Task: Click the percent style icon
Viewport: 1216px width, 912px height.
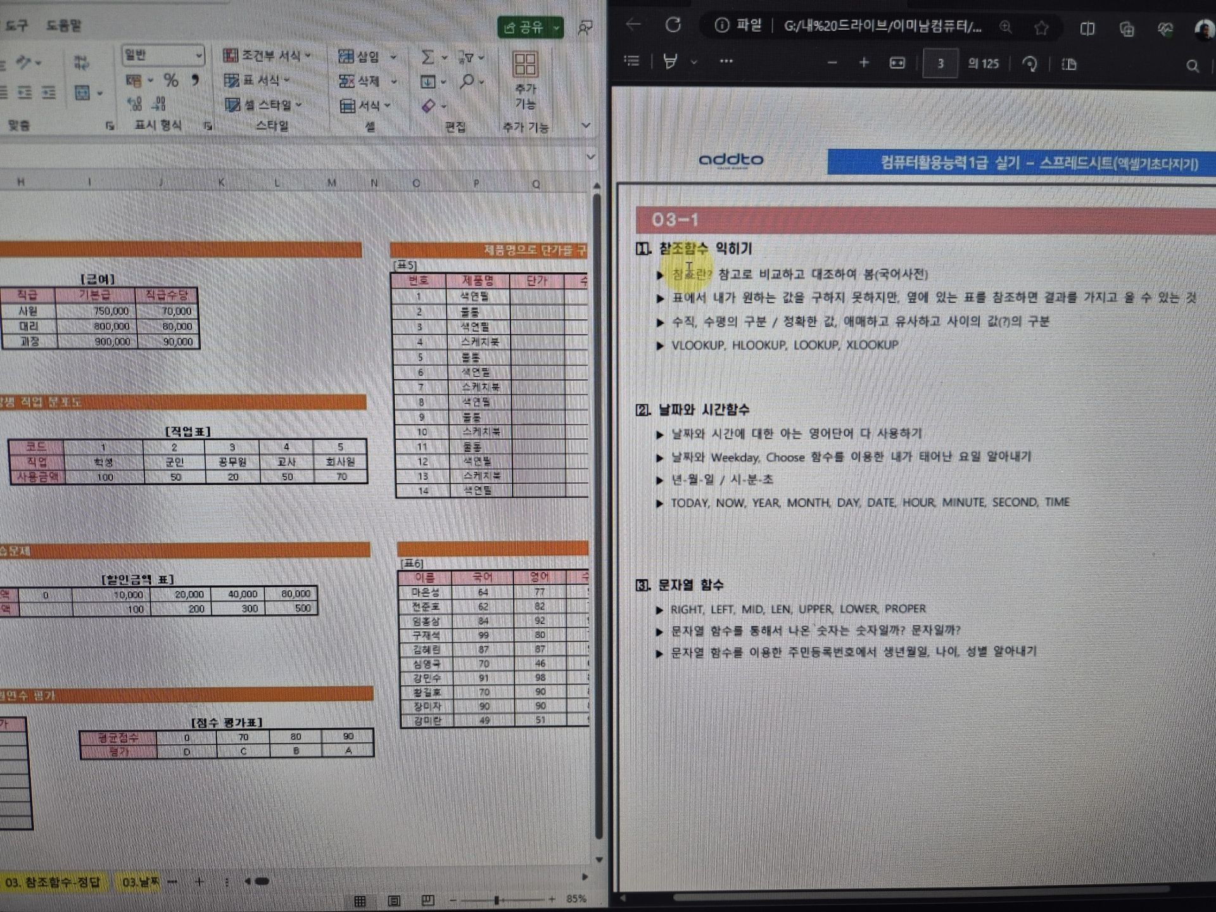Action: tap(170, 80)
